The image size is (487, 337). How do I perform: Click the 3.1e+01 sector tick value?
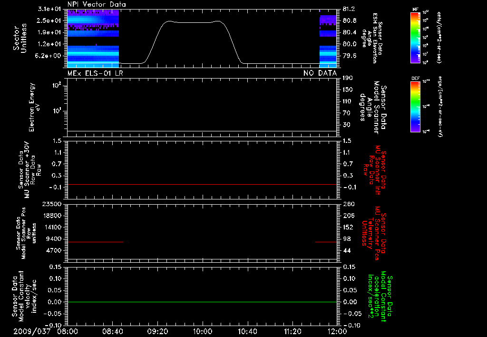tap(49, 9)
